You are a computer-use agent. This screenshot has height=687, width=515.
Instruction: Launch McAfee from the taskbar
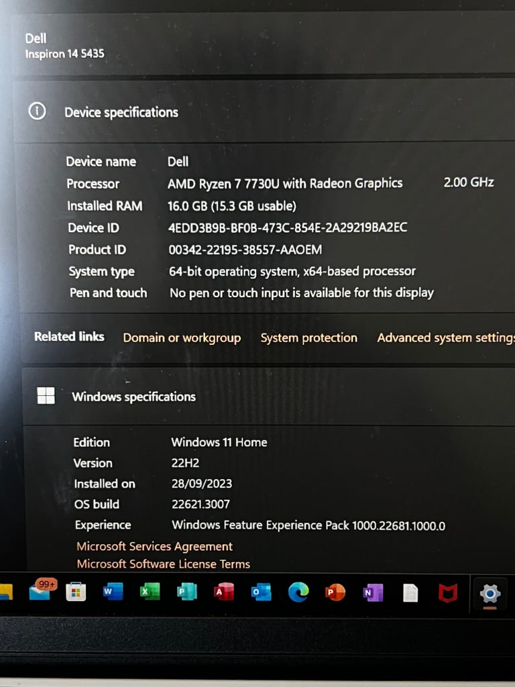click(x=447, y=593)
